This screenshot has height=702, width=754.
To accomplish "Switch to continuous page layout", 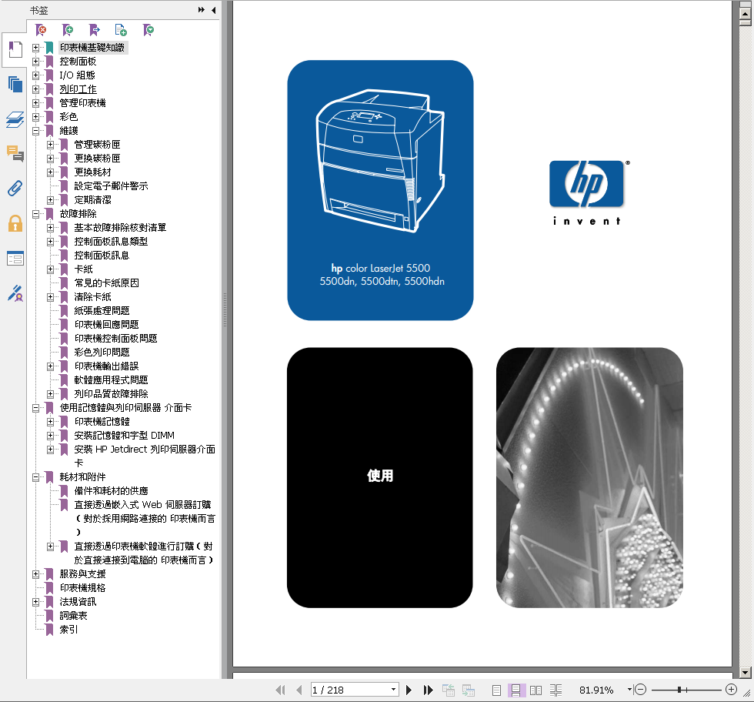I will coord(515,690).
